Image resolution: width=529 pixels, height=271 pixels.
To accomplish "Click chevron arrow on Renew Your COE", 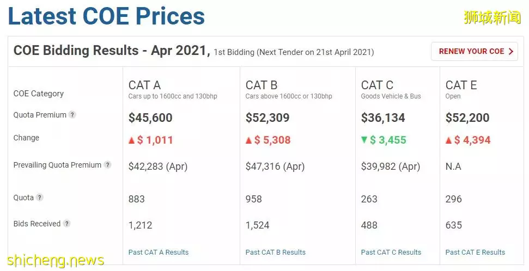I will 511,51.
